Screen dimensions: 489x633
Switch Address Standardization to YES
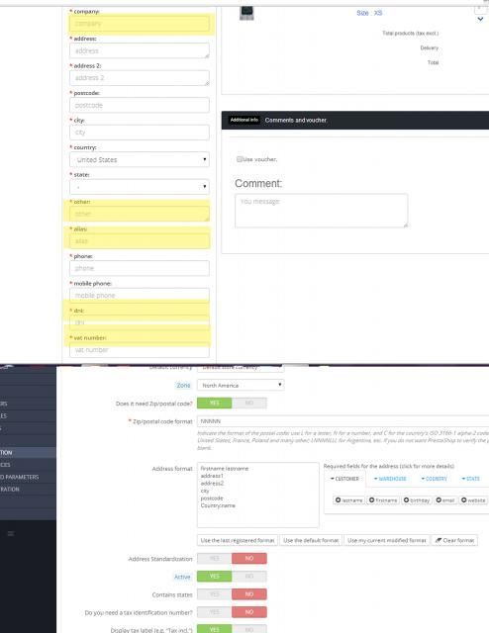click(x=215, y=558)
